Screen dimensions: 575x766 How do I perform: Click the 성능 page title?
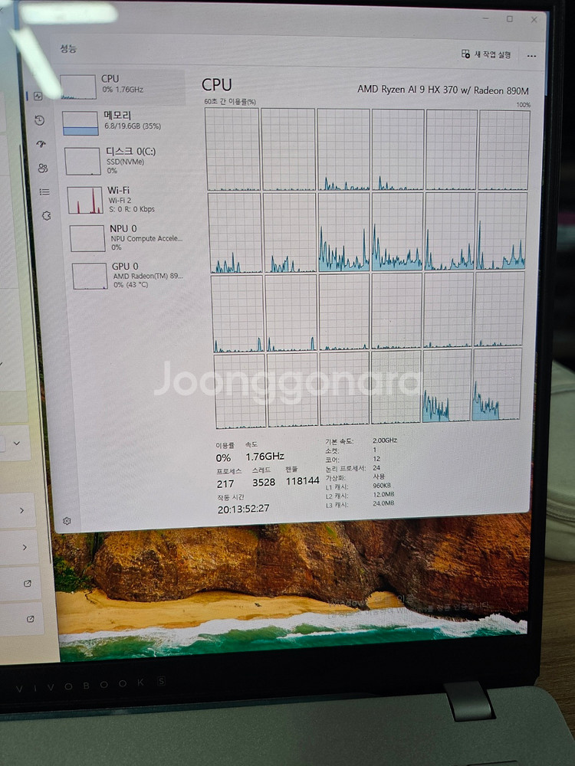pyautogui.click(x=68, y=47)
